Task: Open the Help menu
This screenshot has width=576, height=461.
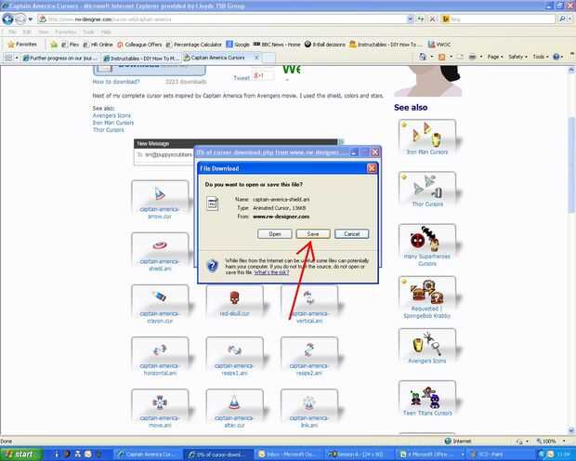Action: click(x=106, y=33)
